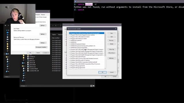Click the python3.dll file icon
The height and width of the screenshot is (103, 184).
[28, 63]
